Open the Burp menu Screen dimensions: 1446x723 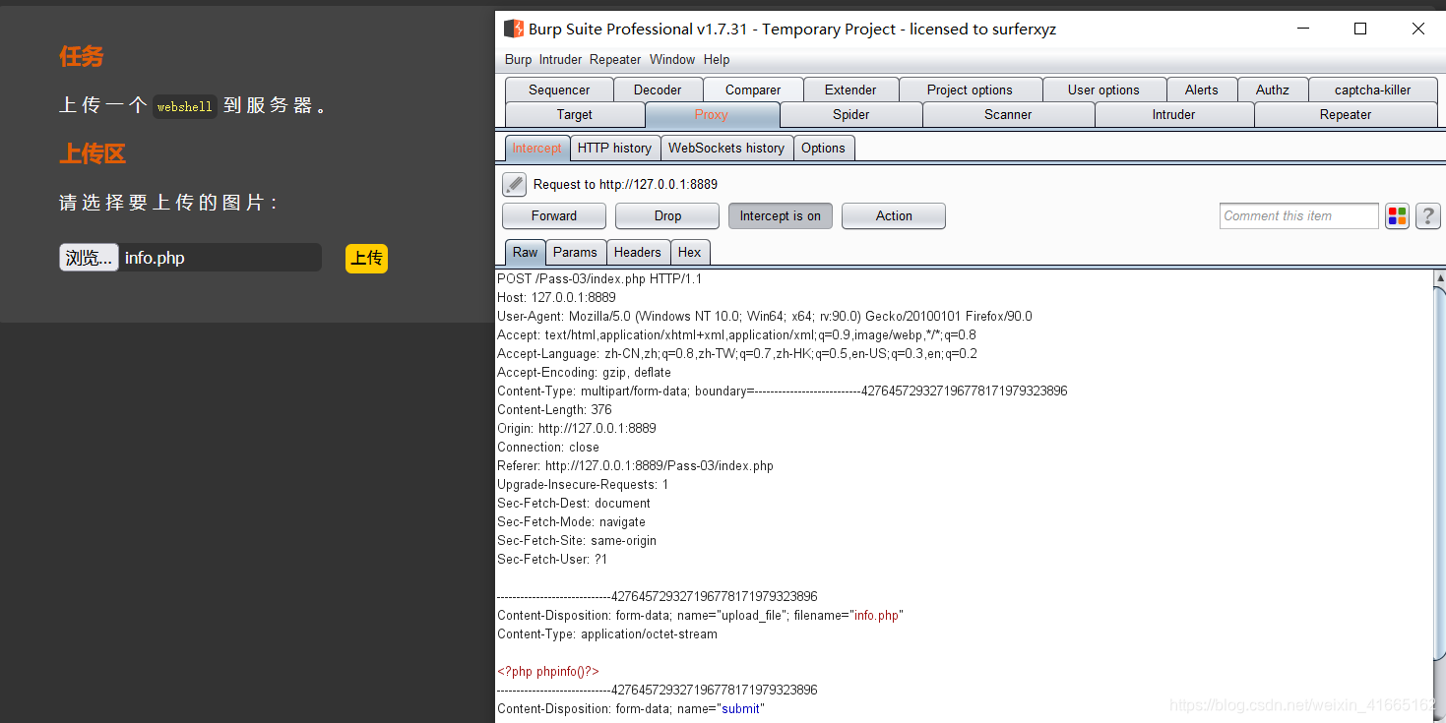pos(518,60)
